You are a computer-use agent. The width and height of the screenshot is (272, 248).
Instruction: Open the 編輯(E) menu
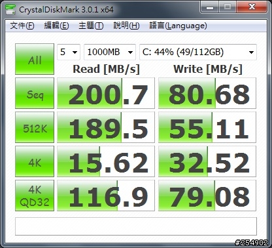coord(56,26)
